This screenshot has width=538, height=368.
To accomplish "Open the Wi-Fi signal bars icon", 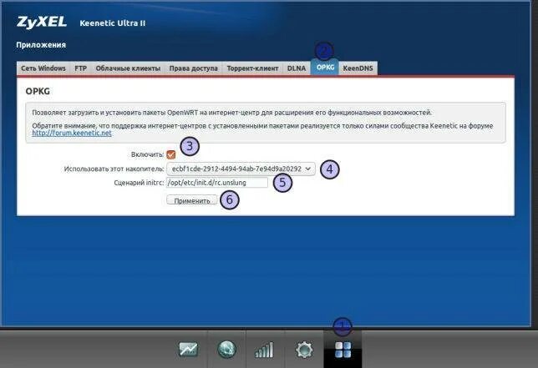I will coord(264,350).
